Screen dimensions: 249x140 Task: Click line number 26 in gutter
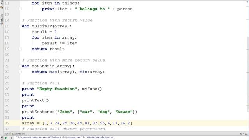click(7, 89)
